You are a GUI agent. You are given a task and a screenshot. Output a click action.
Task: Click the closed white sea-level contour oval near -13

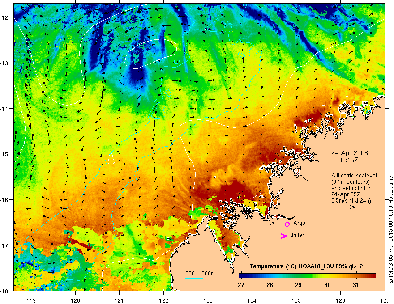(x=151, y=54)
